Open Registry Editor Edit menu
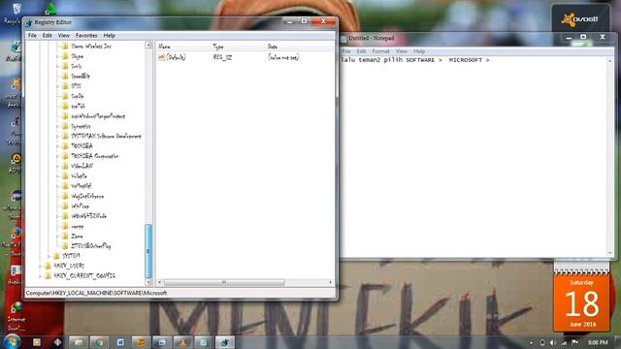This screenshot has height=349, width=621. (x=48, y=36)
